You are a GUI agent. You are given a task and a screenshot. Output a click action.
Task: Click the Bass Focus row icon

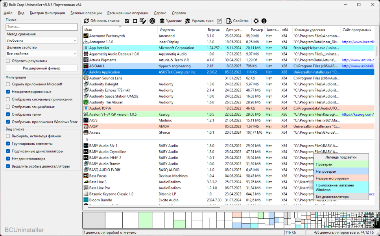[86, 176]
